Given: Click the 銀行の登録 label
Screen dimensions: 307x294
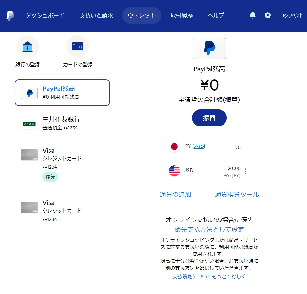Looking at the screenshot, I should [28, 65].
